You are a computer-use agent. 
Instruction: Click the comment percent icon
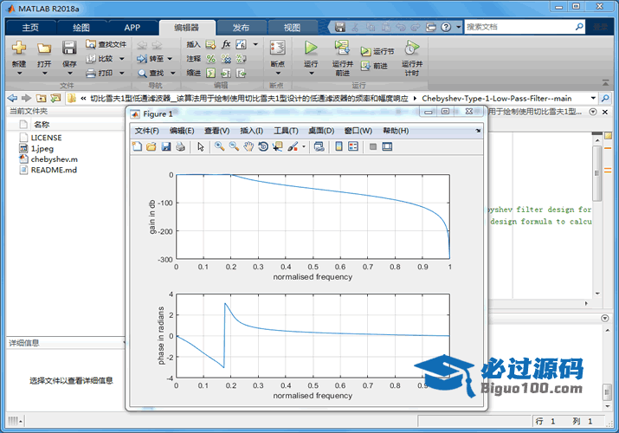tap(211, 59)
